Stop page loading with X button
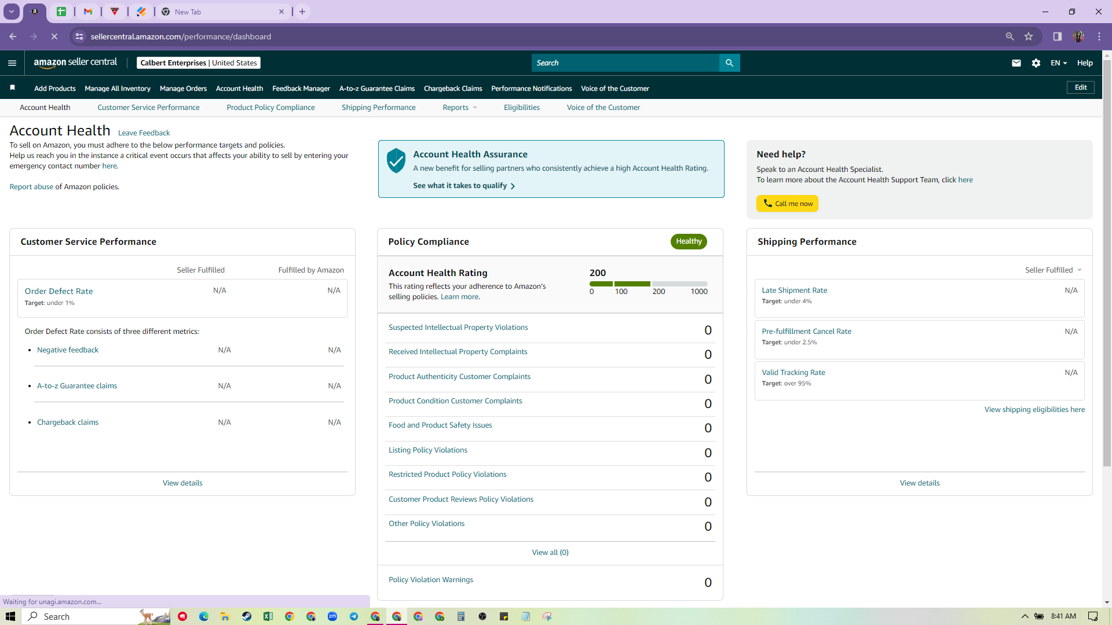The image size is (1112, 625). (x=54, y=36)
